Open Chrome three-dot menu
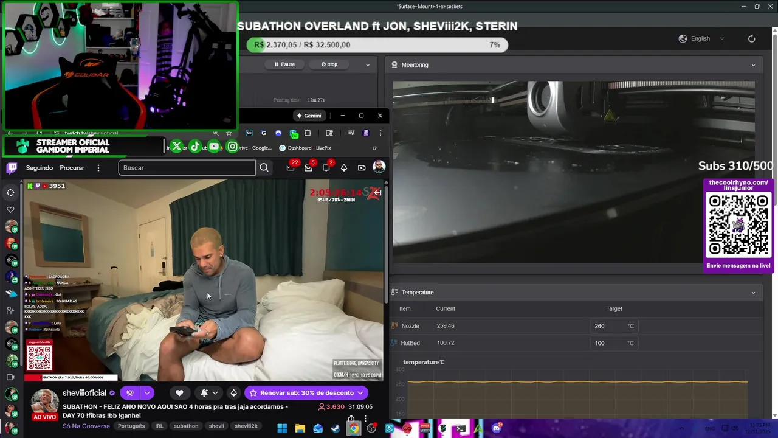The width and height of the screenshot is (778, 438). pyautogui.click(x=380, y=133)
